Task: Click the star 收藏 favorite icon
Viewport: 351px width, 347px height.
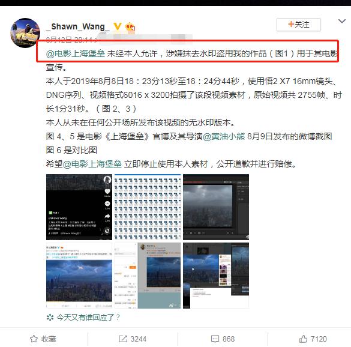Action: tap(34, 339)
